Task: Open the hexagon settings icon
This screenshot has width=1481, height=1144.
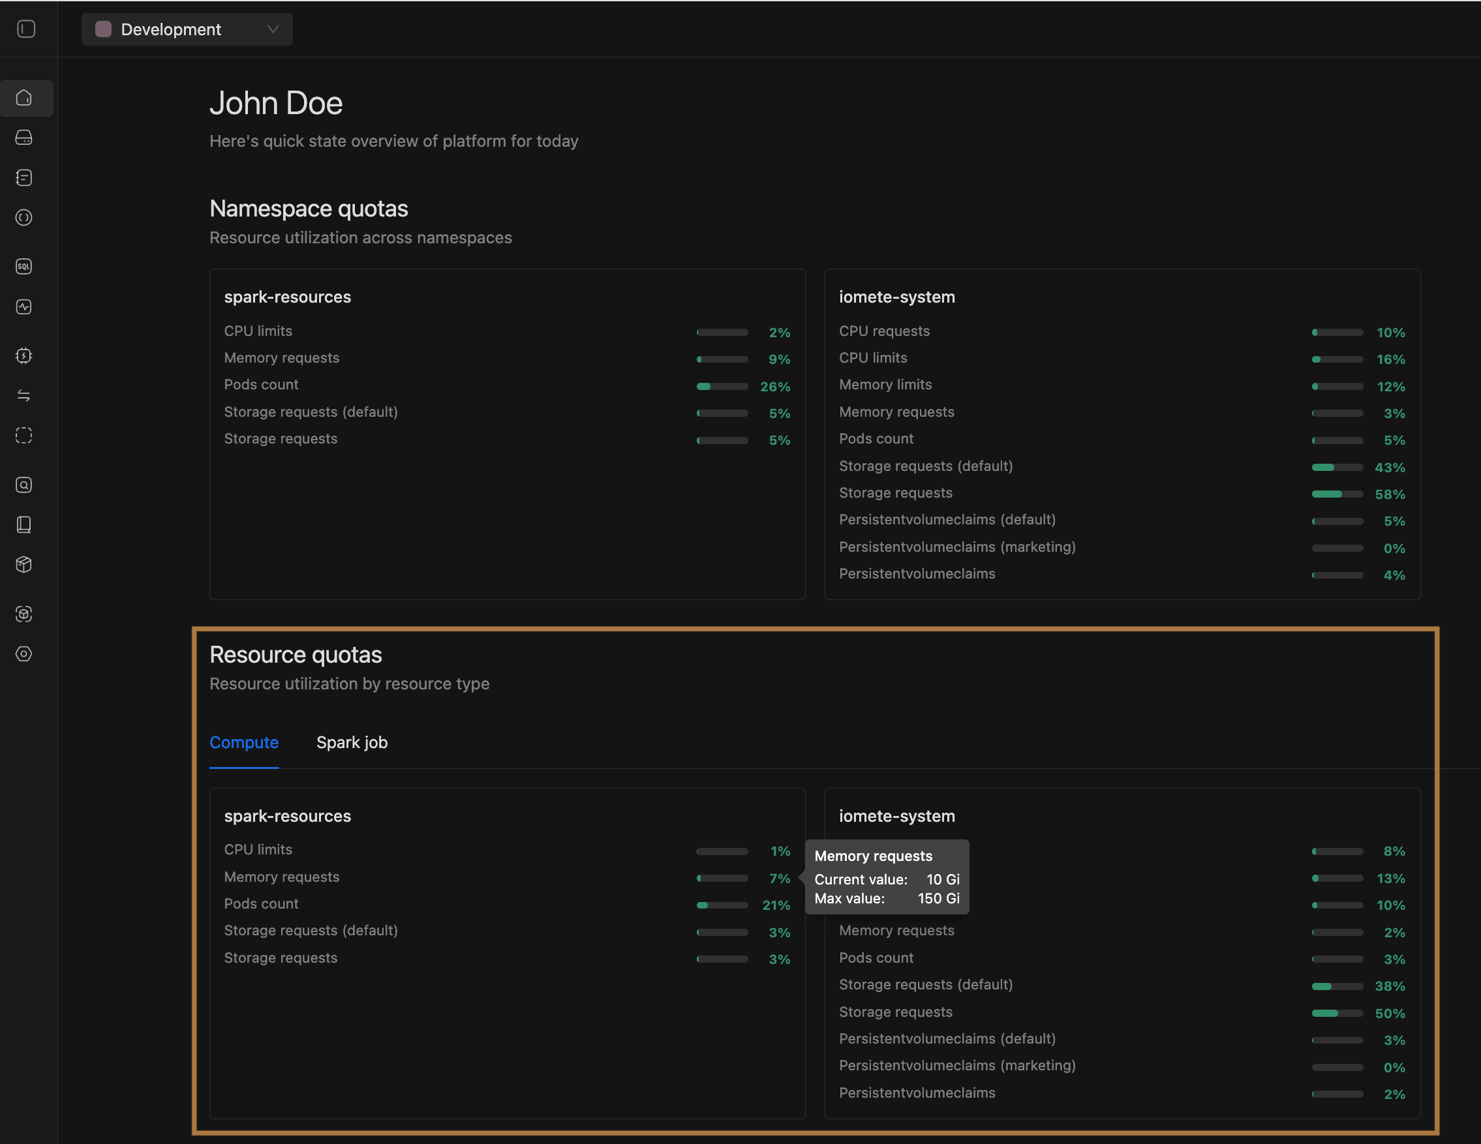Action: click(x=24, y=654)
